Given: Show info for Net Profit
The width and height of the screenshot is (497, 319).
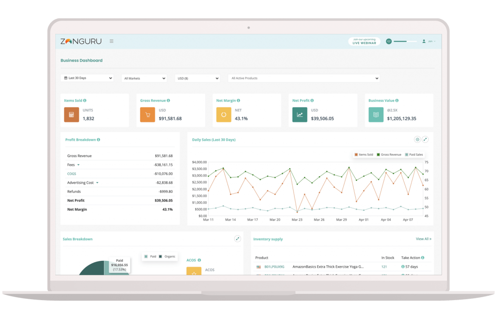Looking at the screenshot, I should (x=312, y=101).
